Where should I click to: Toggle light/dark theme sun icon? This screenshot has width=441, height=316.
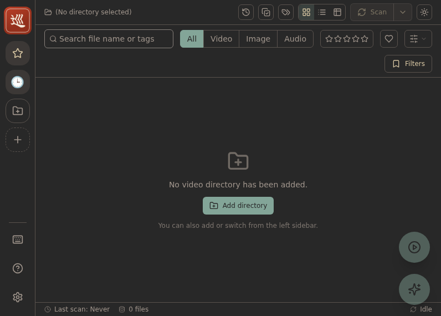pyautogui.click(x=424, y=12)
